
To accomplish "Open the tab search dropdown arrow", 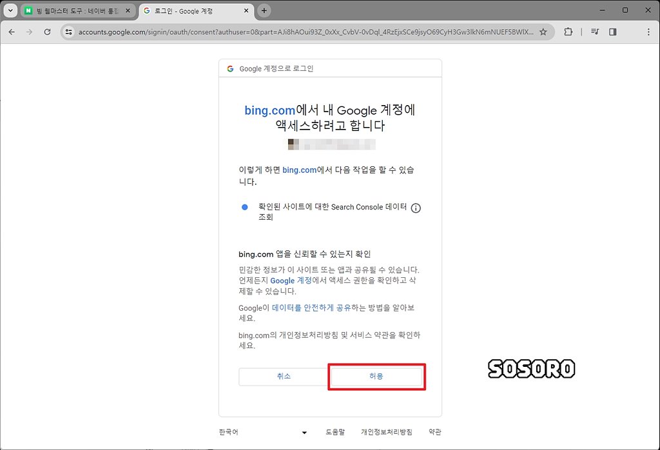I will point(10,10).
